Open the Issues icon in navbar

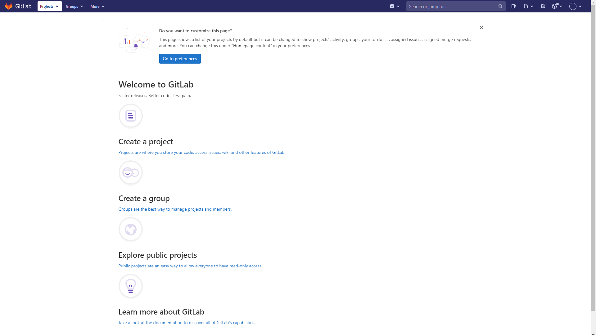pos(514,6)
